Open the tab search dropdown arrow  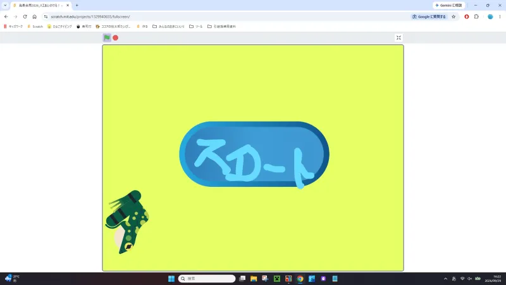click(x=5, y=5)
